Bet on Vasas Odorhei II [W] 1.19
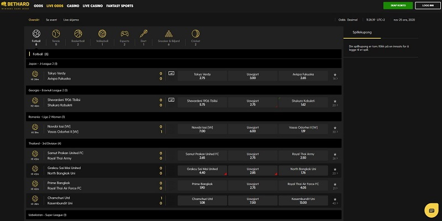This screenshot has width=442, height=221. pos(303,129)
